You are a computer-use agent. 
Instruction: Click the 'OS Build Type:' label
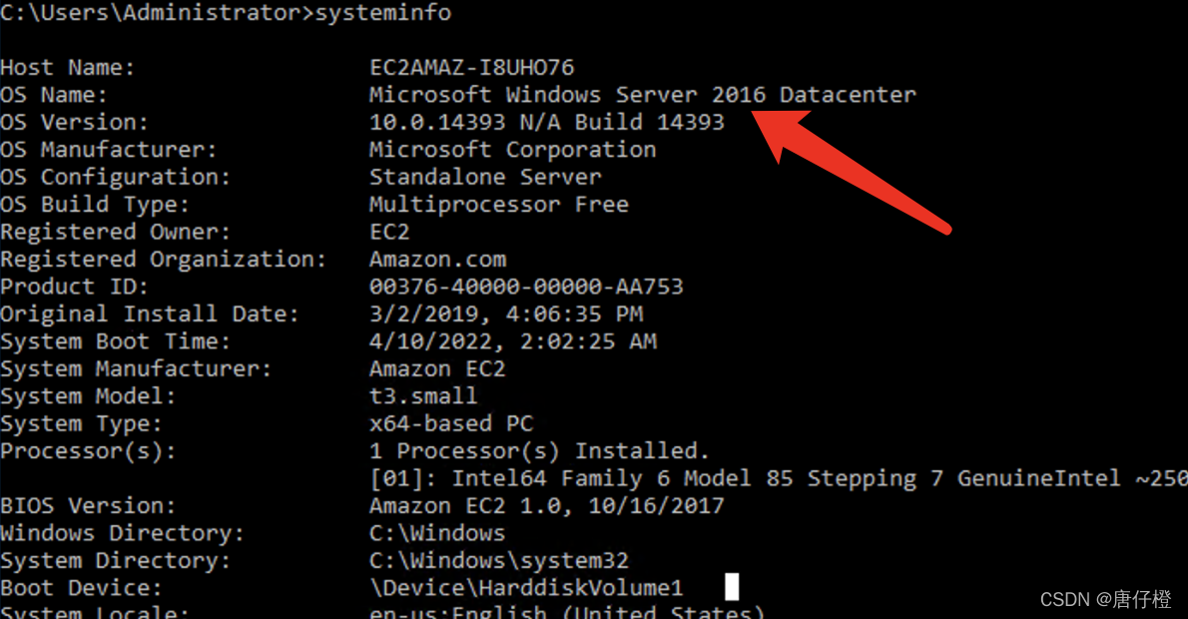(x=95, y=204)
